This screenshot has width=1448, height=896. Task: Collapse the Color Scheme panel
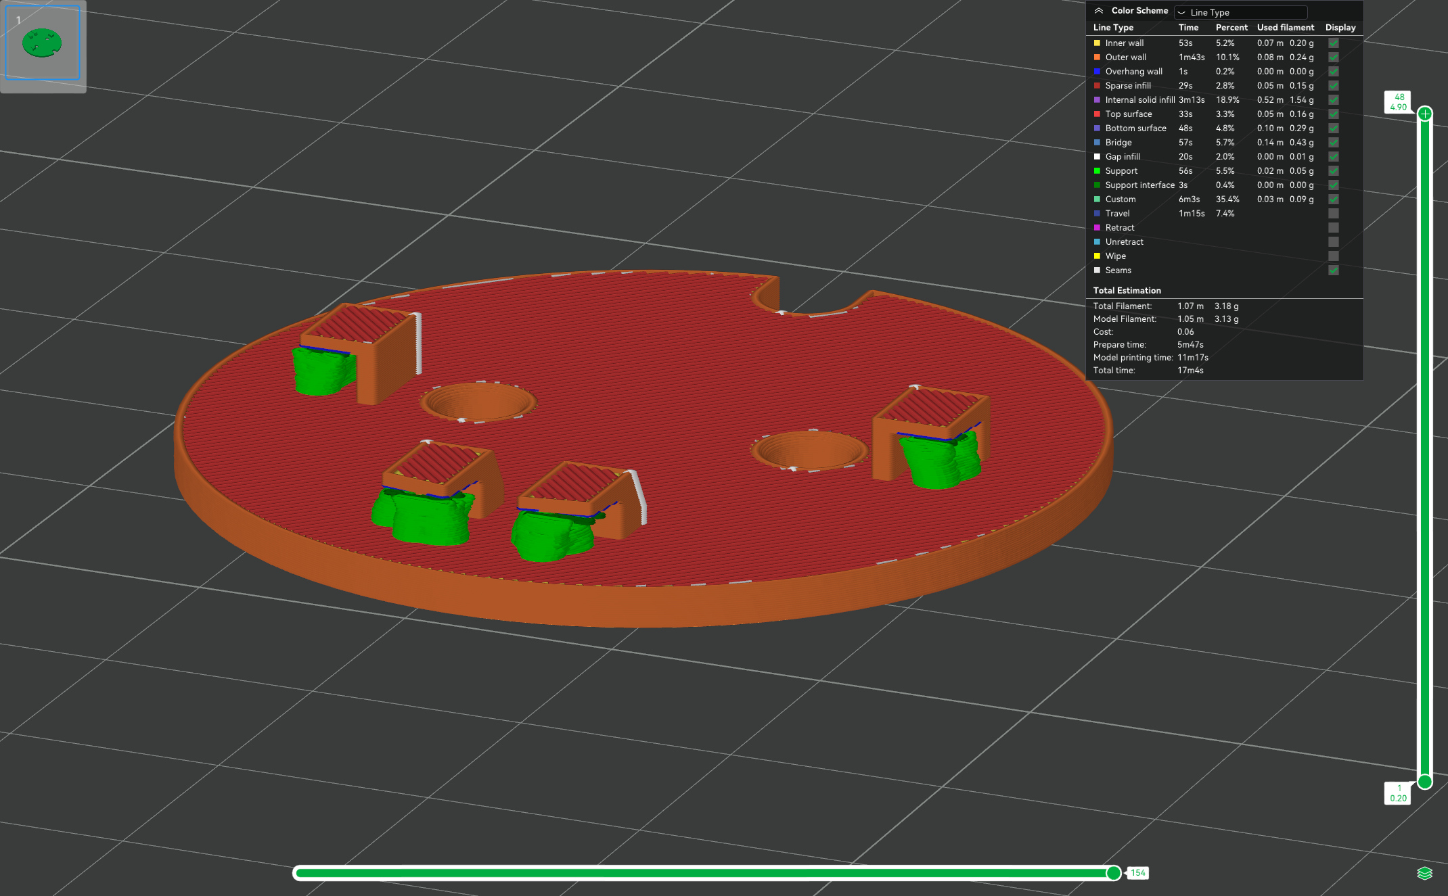tap(1099, 11)
